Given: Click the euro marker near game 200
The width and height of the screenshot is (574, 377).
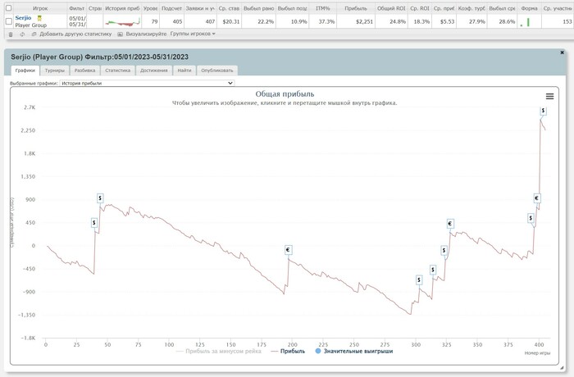Looking at the screenshot, I should pos(288,250).
